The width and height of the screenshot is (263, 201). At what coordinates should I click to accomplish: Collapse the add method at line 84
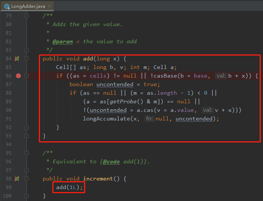27,59
